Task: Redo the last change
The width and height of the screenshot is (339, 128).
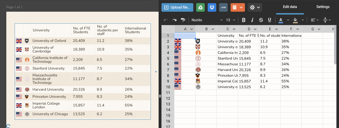Action: coord(174,20)
